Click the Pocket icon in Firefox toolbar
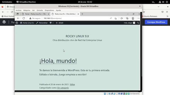Viewport: 170px width, 95px height. [162, 12]
